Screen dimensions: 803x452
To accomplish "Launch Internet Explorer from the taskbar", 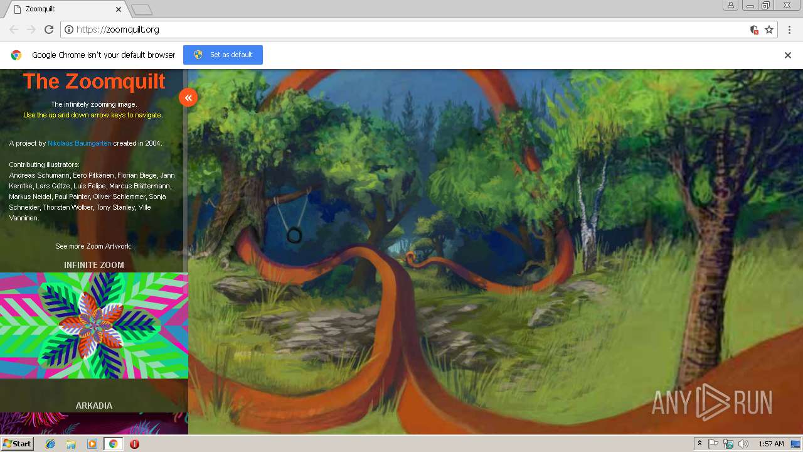I will [x=50, y=444].
